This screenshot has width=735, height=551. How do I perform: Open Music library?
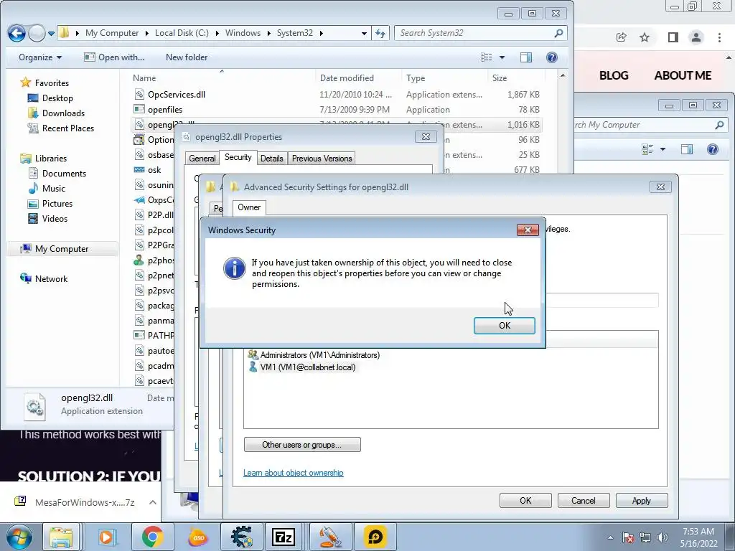click(53, 189)
